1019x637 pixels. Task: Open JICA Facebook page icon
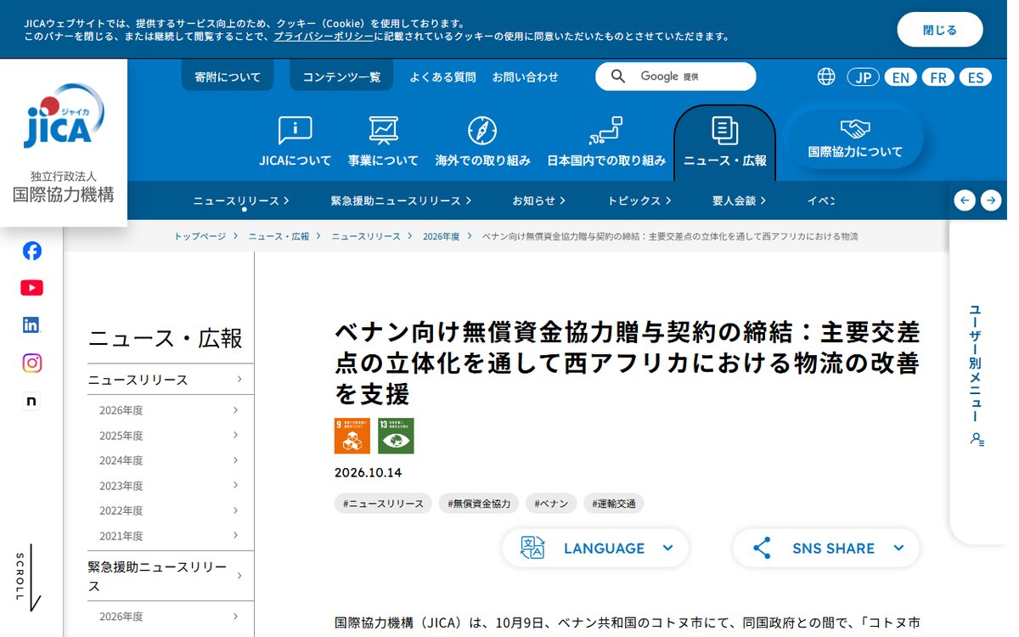tap(31, 251)
